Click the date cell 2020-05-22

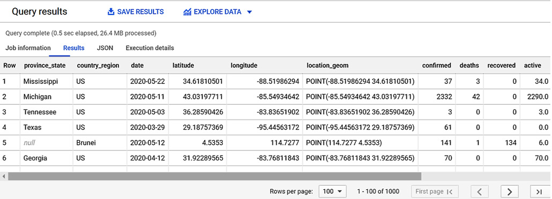point(147,82)
